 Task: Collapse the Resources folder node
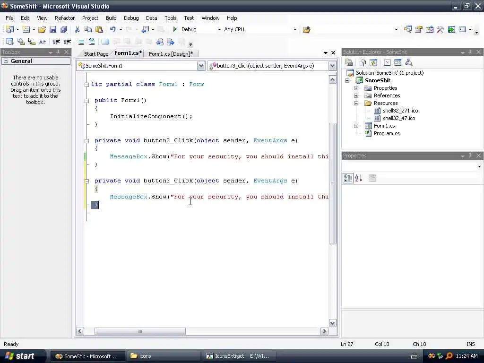[356, 104]
